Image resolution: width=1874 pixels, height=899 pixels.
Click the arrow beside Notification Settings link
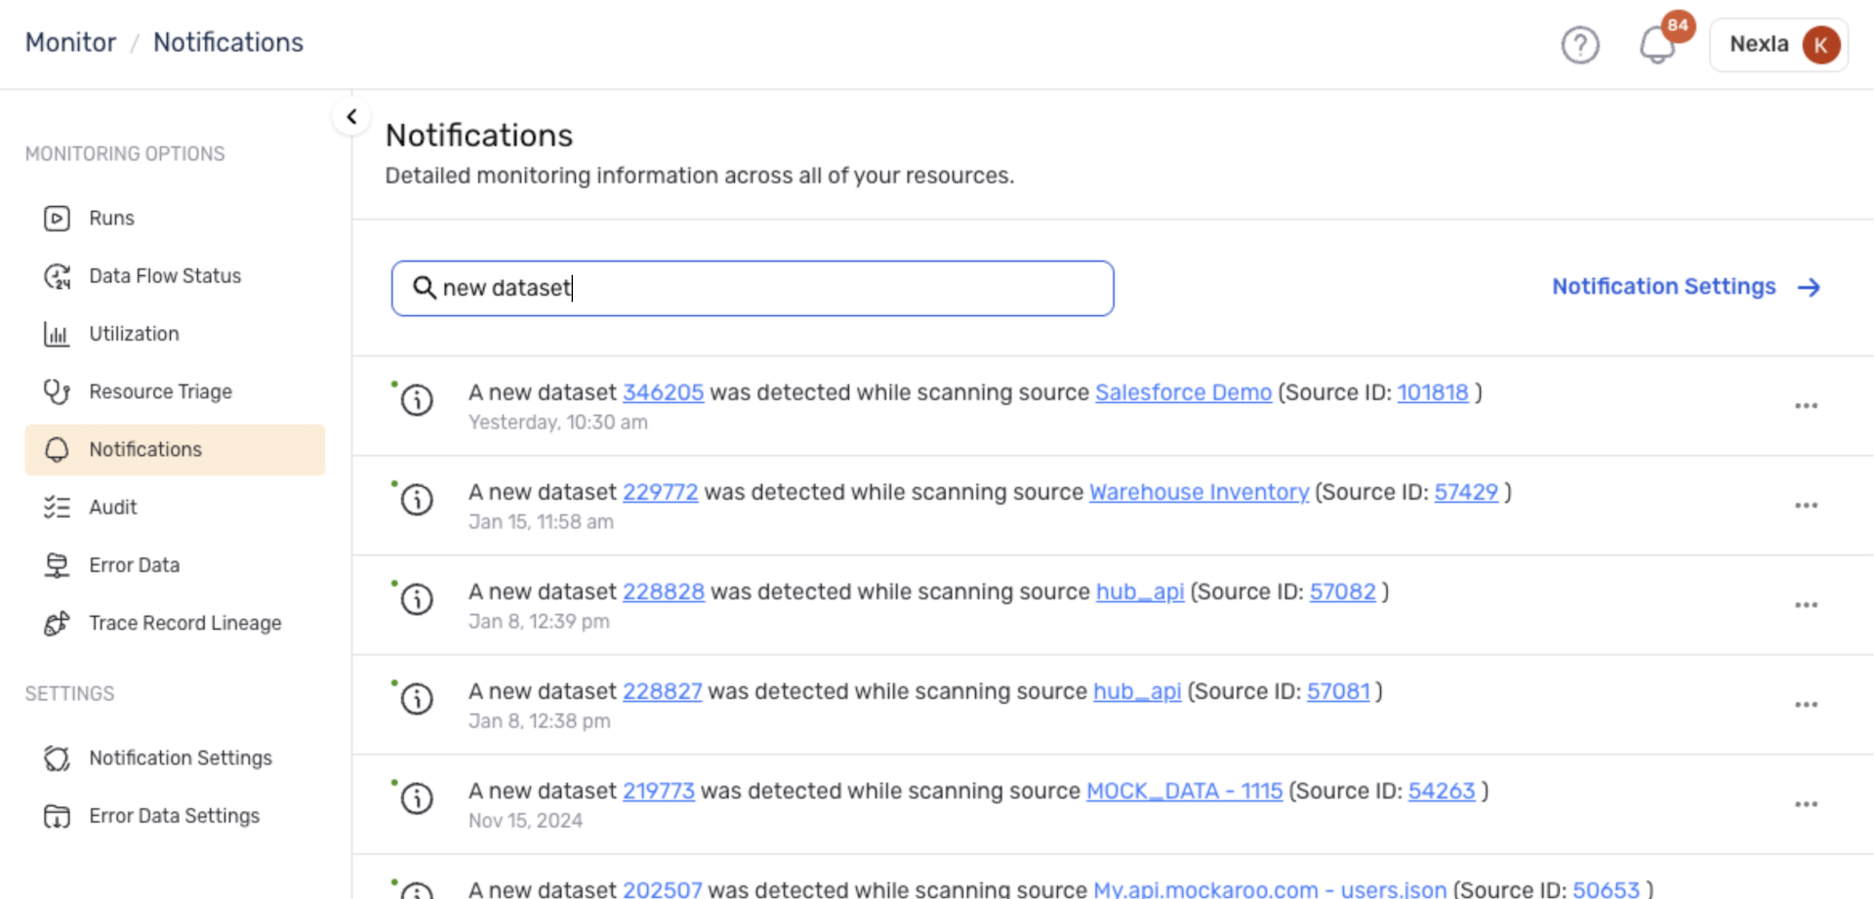pyautogui.click(x=1809, y=287)
